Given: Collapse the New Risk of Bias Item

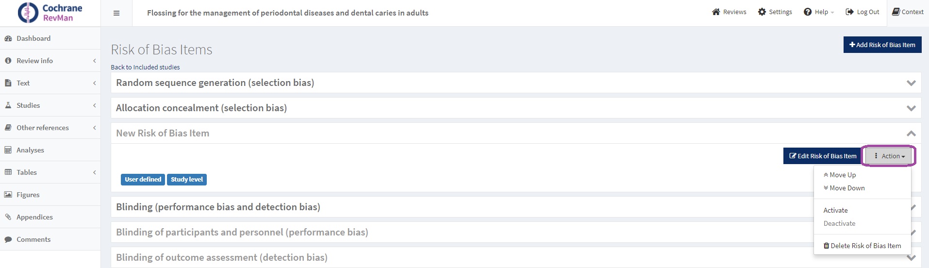Looking at the screenshot, I should point(911,134).
